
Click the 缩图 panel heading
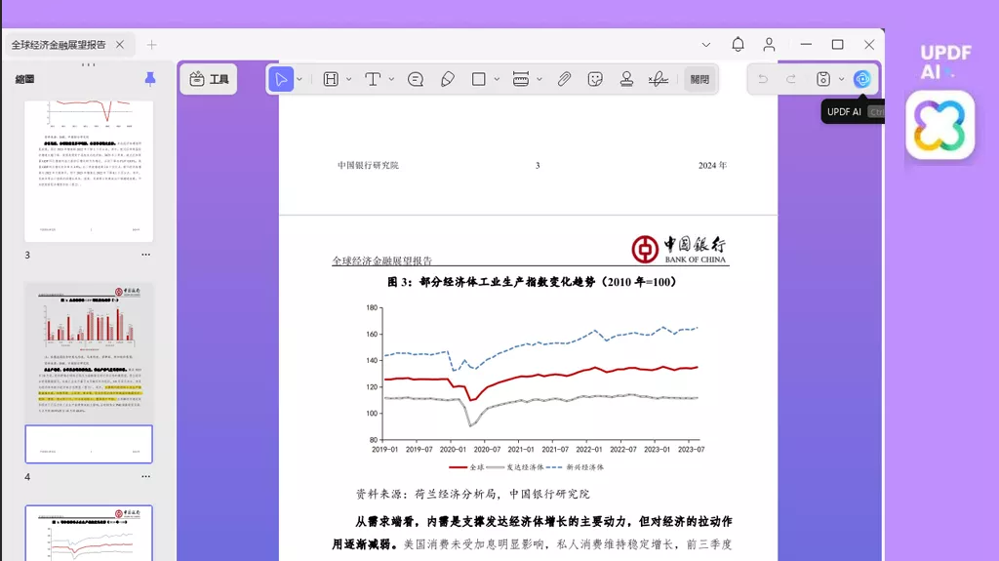tap(24, 79)
